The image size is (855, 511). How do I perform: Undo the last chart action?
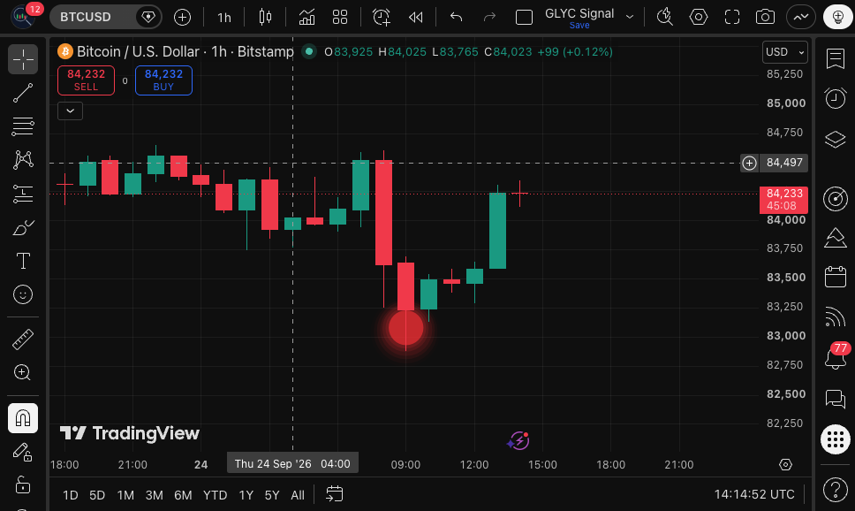(x=456, y=18)
